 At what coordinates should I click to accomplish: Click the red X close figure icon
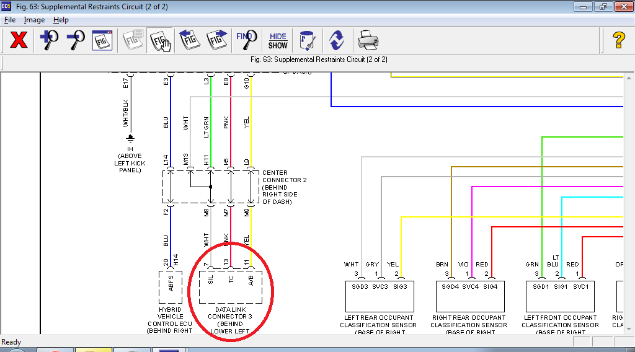tap(19, 41)
